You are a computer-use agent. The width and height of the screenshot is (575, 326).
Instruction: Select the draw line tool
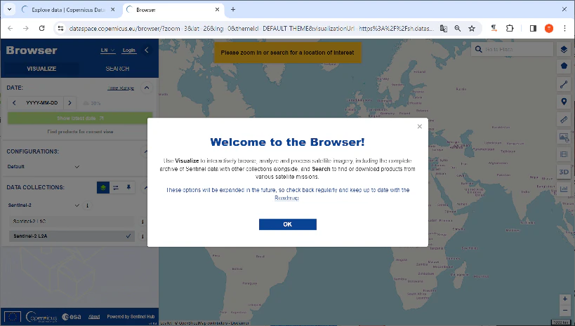(x=564, y=84)
